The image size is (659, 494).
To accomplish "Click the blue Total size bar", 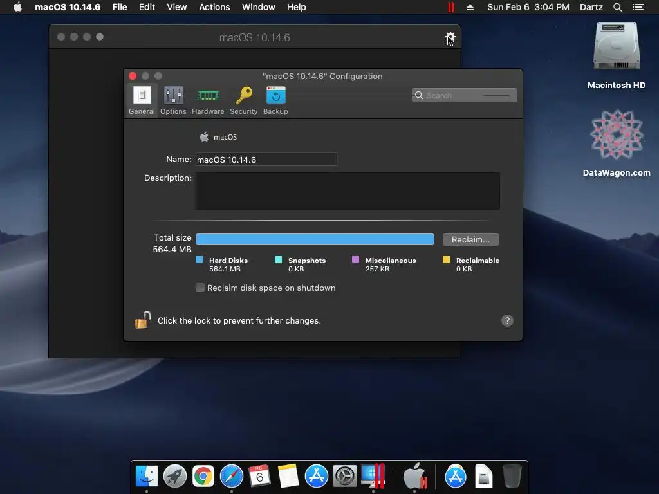I will coord(315,239).
